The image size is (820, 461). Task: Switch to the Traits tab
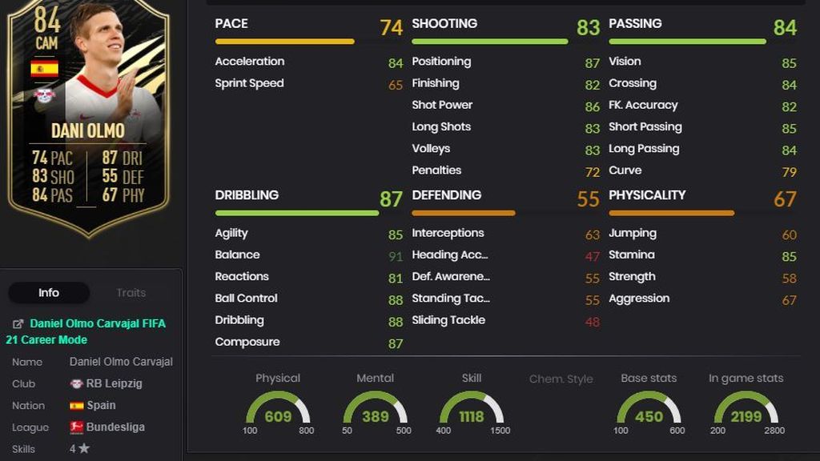point(131,293)
